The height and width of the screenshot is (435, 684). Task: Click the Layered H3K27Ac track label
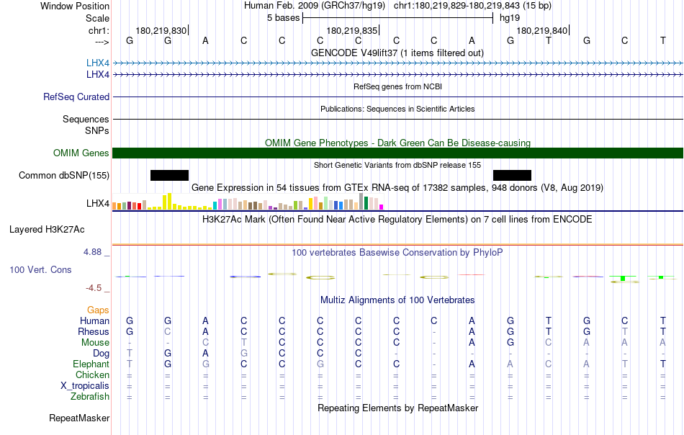47,230
